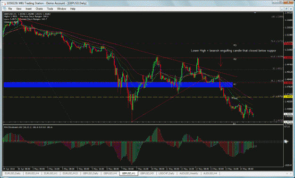Switch to the GBPUSD,M5 chart tab

point(147,173)
